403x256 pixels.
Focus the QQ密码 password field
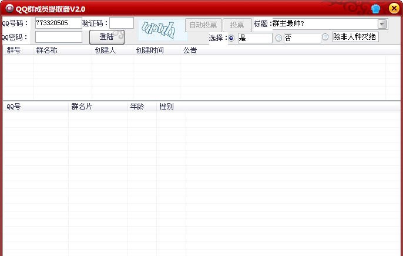tap(59, 37)
